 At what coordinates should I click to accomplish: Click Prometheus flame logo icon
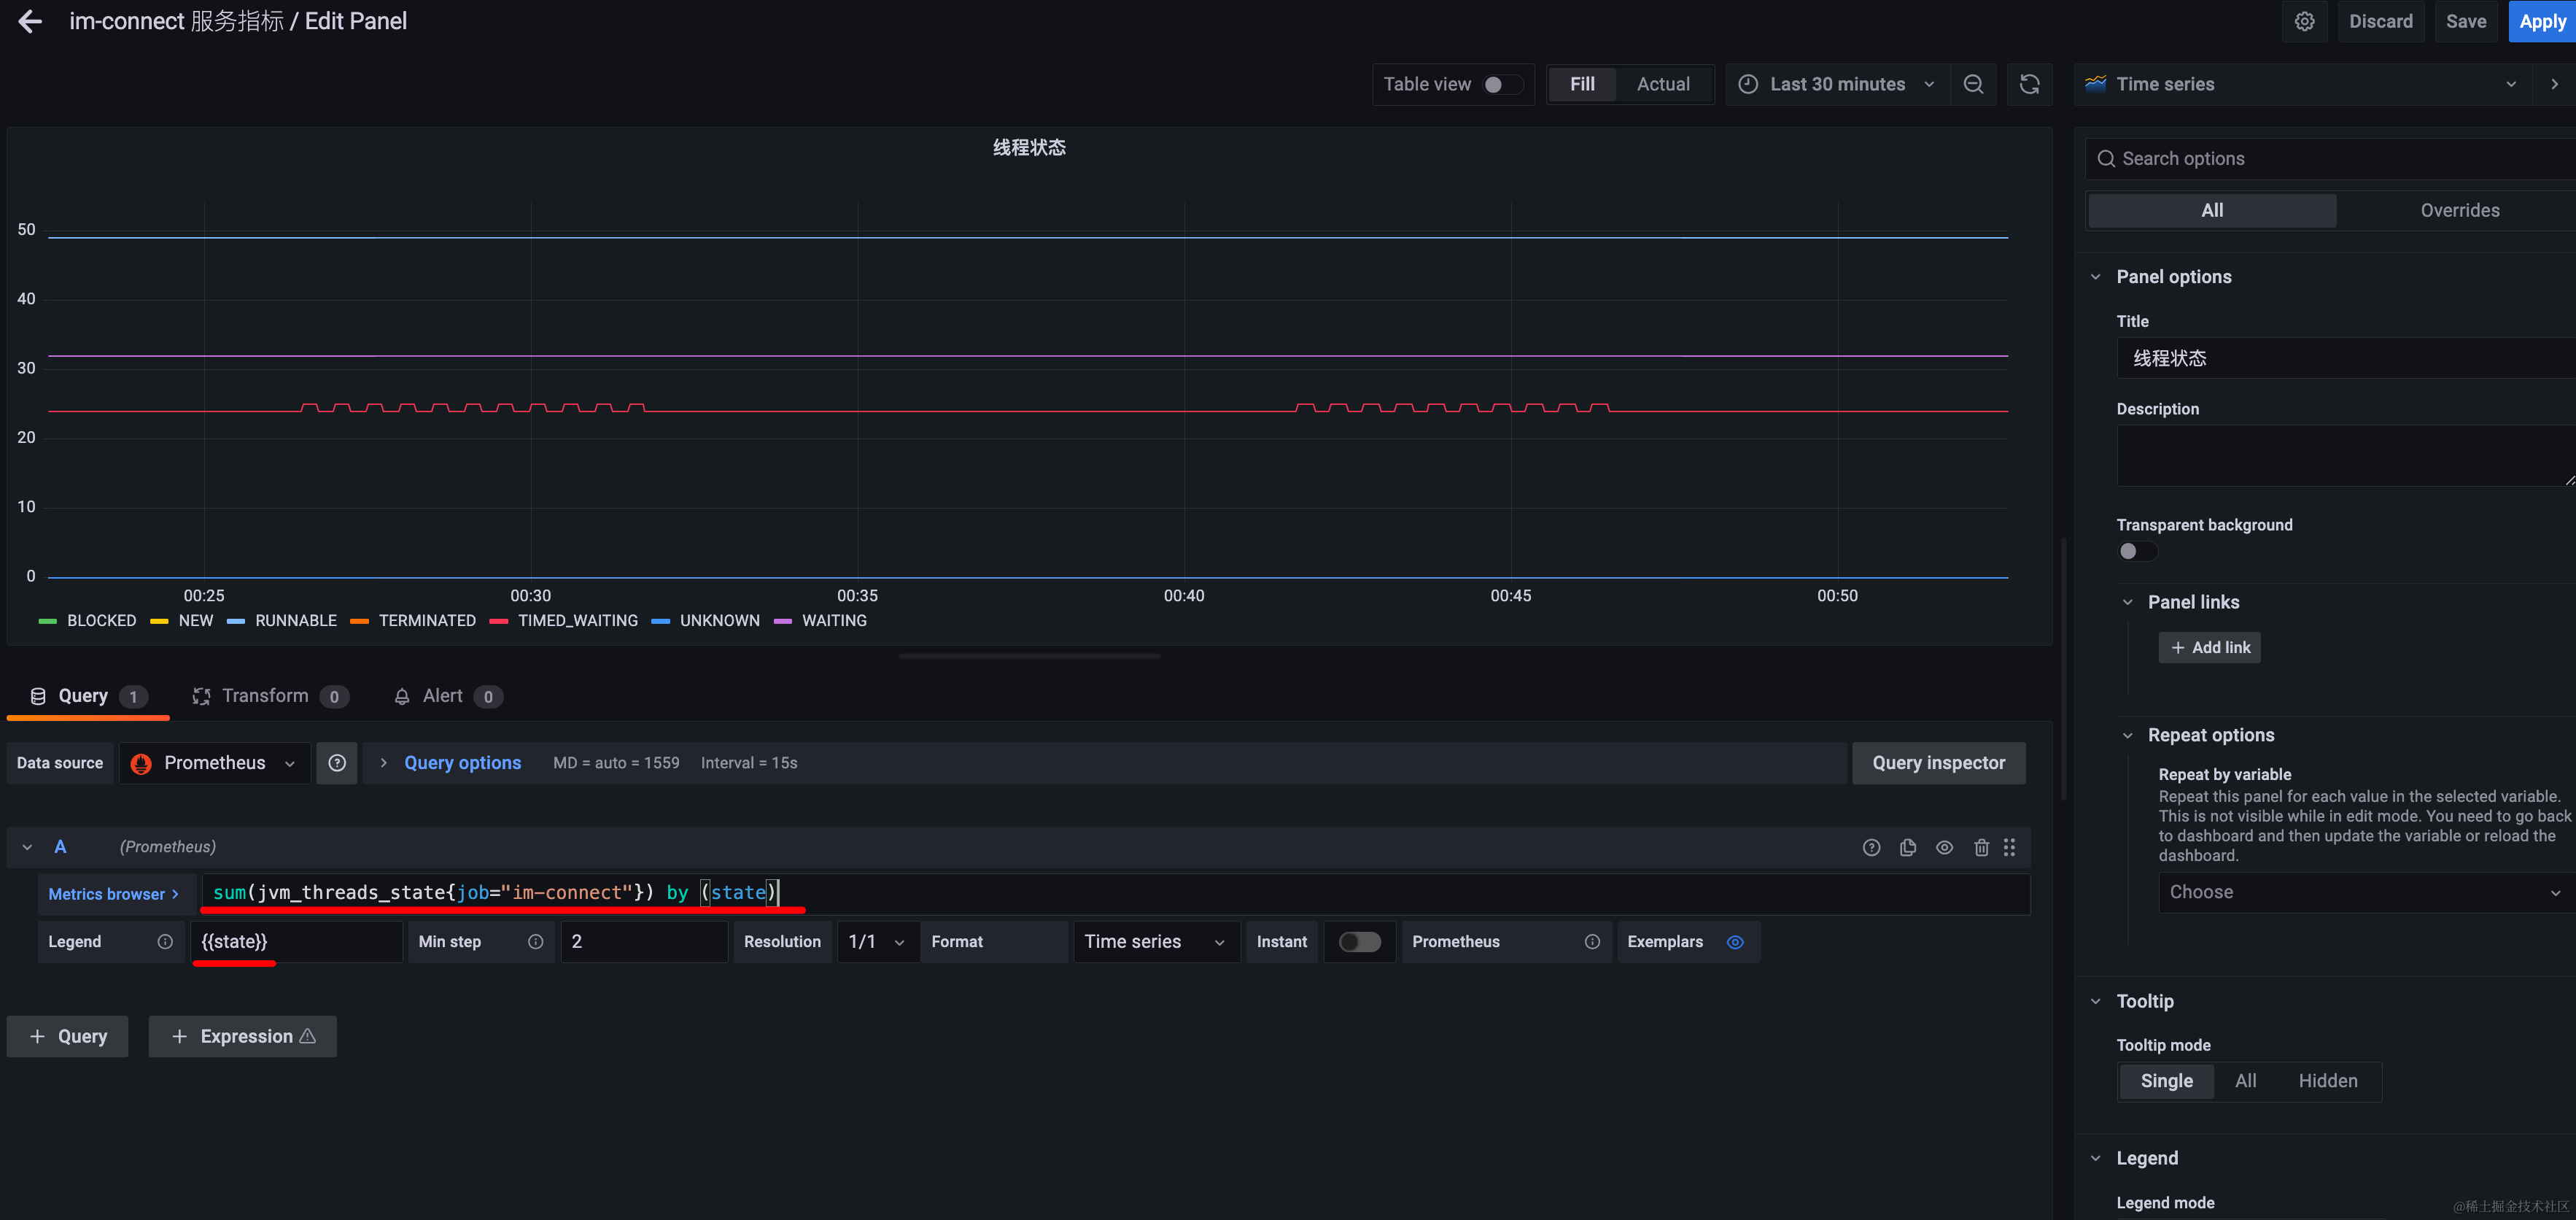tap(141, 762)
